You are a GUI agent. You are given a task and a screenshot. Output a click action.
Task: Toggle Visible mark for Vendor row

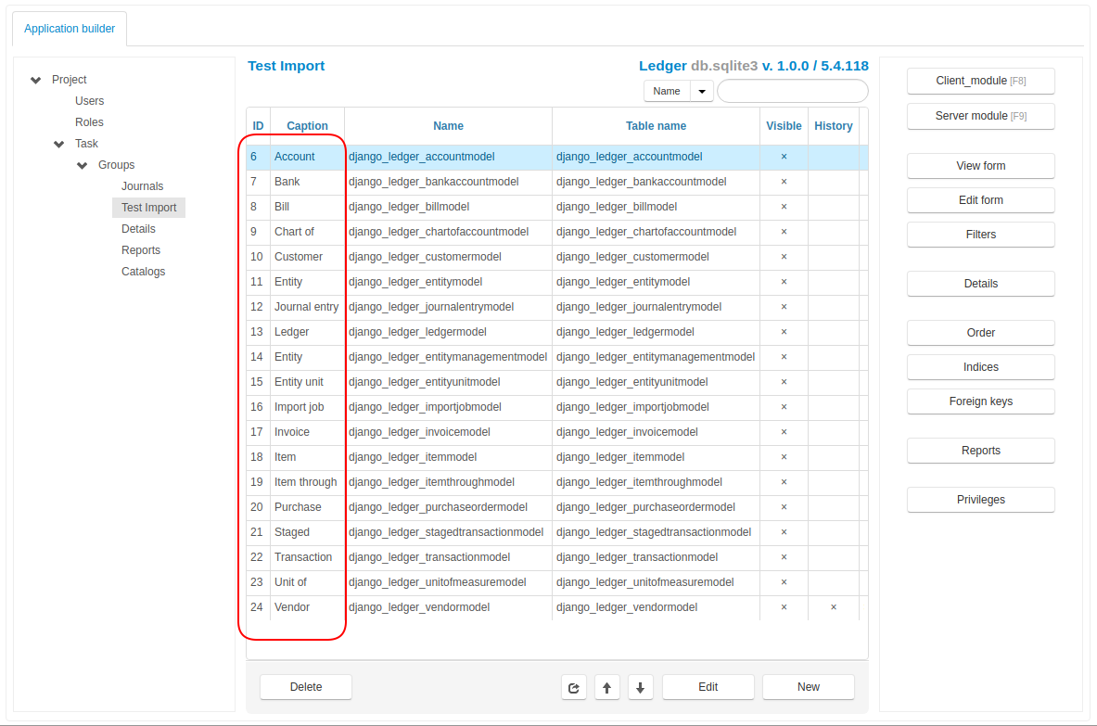click(x=784, y=607)
